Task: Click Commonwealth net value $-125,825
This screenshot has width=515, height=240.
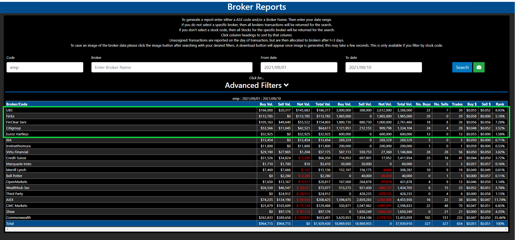Action: [x=302, y=217]
